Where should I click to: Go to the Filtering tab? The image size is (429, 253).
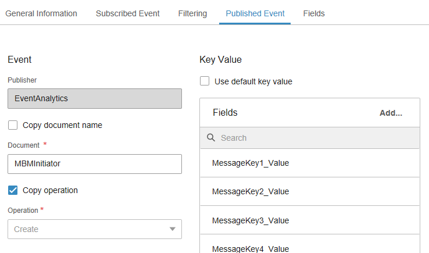(192, 13)
